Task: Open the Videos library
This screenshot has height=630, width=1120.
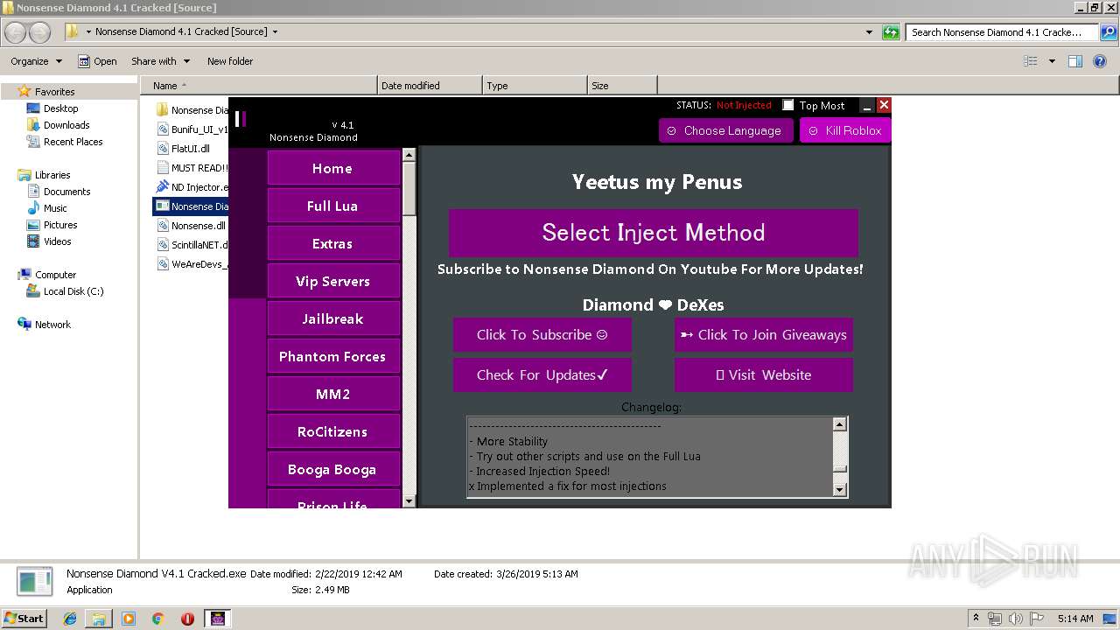Action: pyautogui.click(x=57, y=241)
